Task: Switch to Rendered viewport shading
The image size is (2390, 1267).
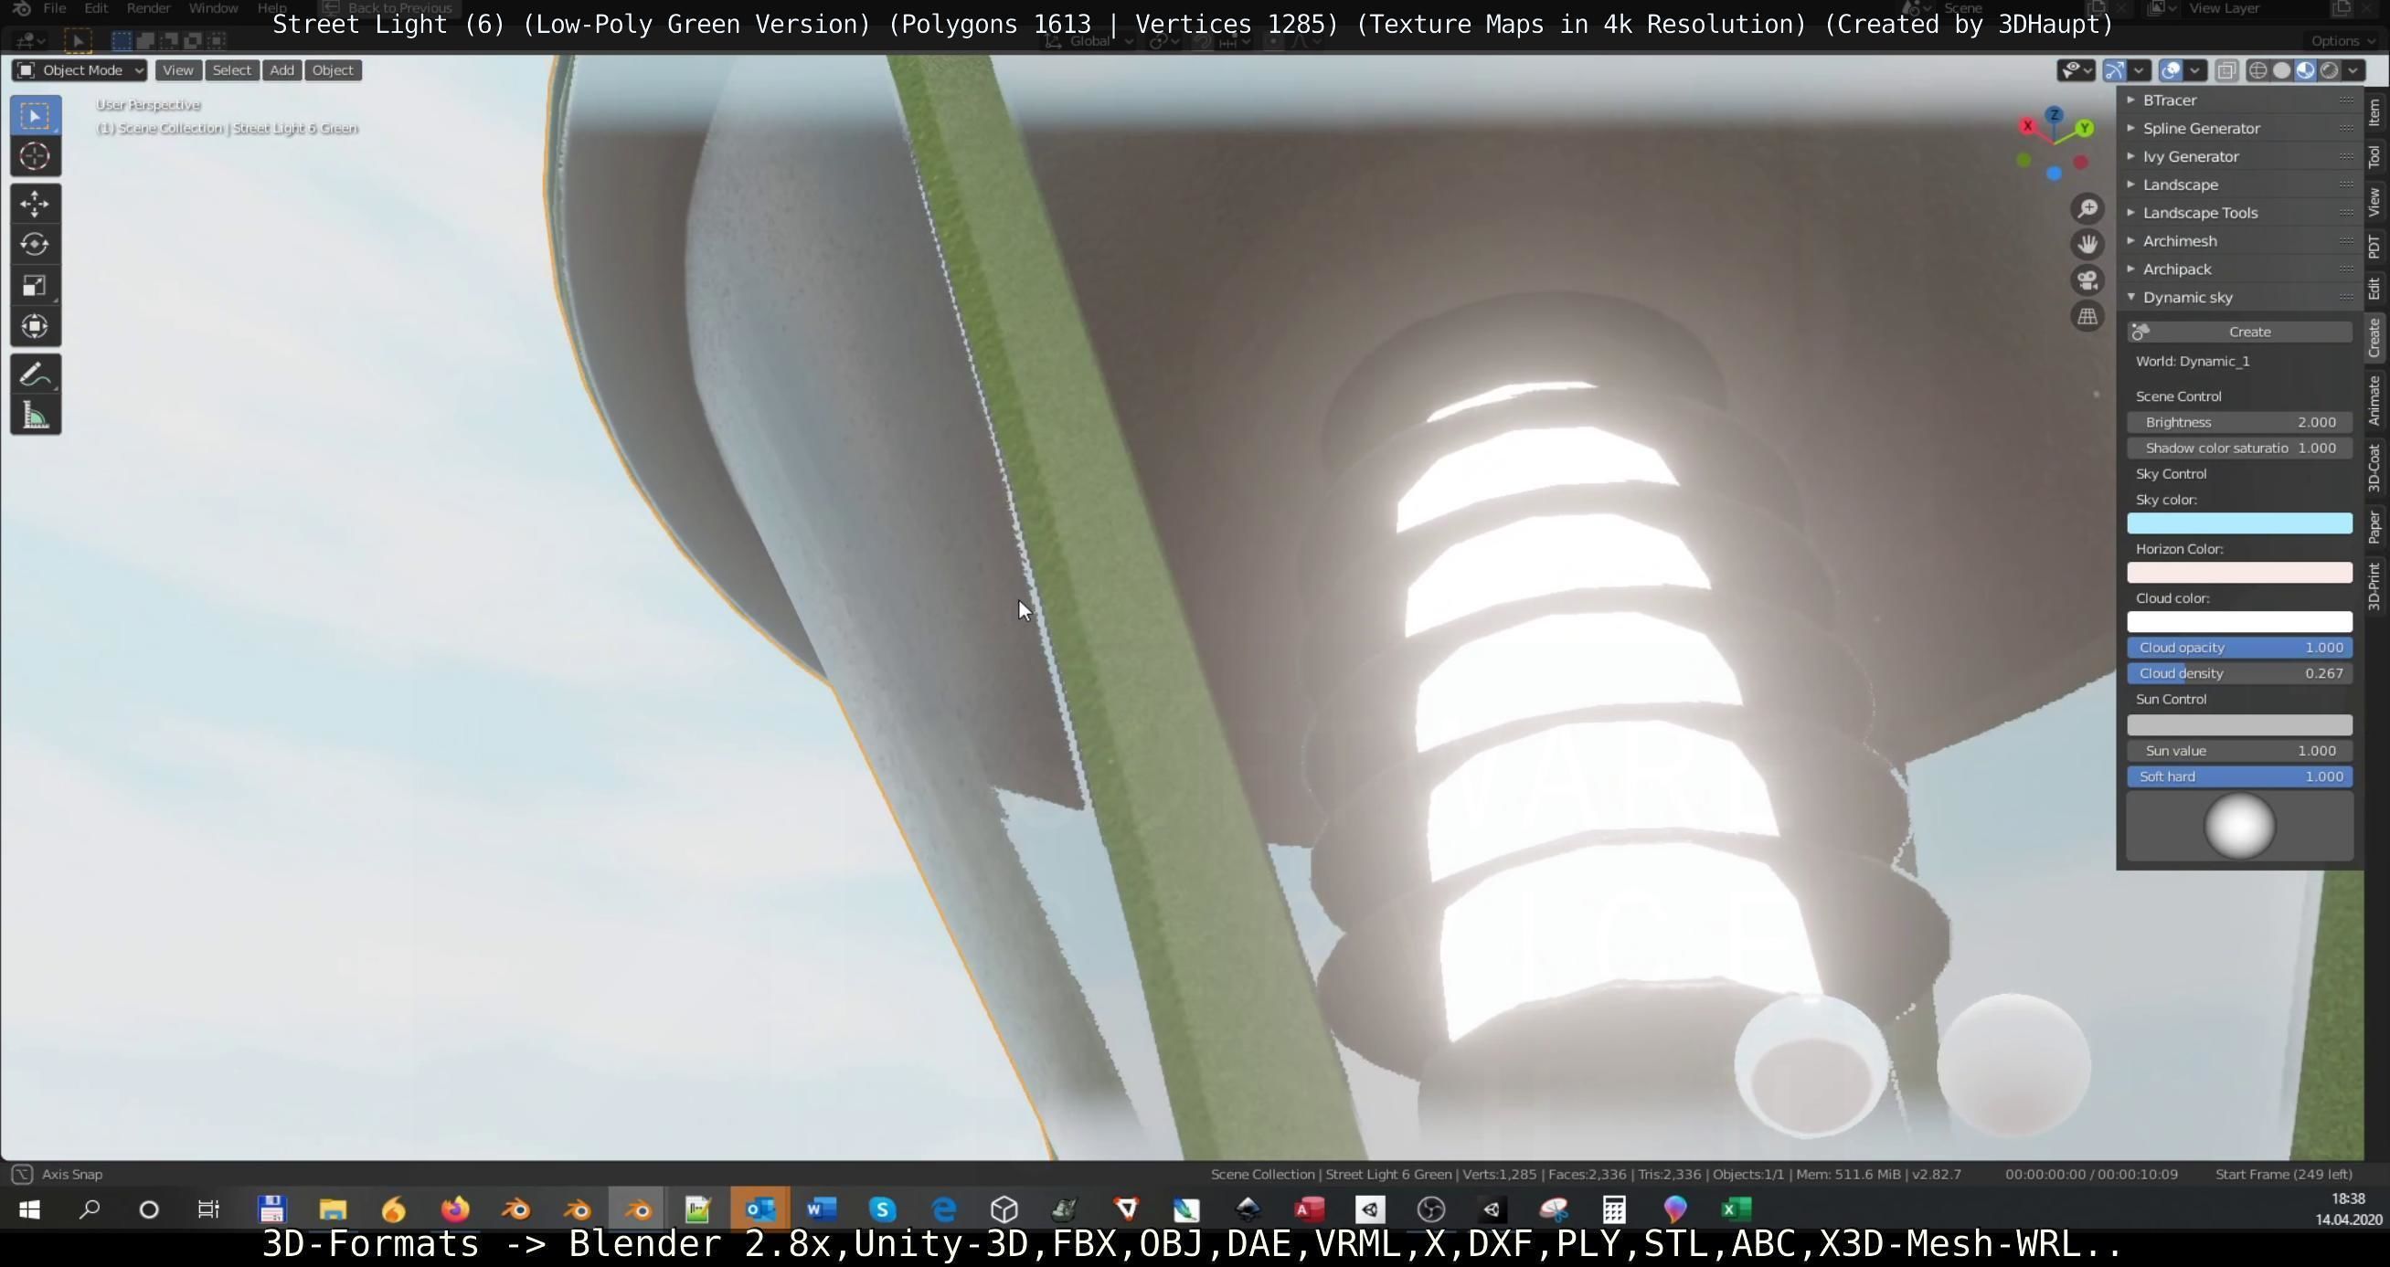Action: click(2329, 70)
